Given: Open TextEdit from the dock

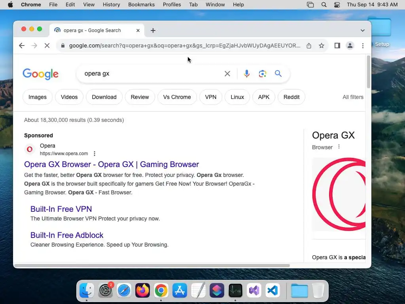Looking at the screenshot, I should click(x=199, y=290).
